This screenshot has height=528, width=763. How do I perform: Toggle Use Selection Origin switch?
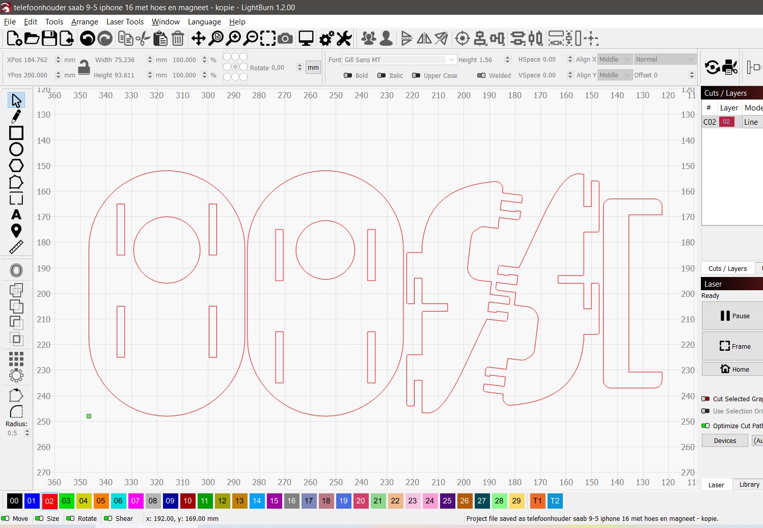coord(705,411)
